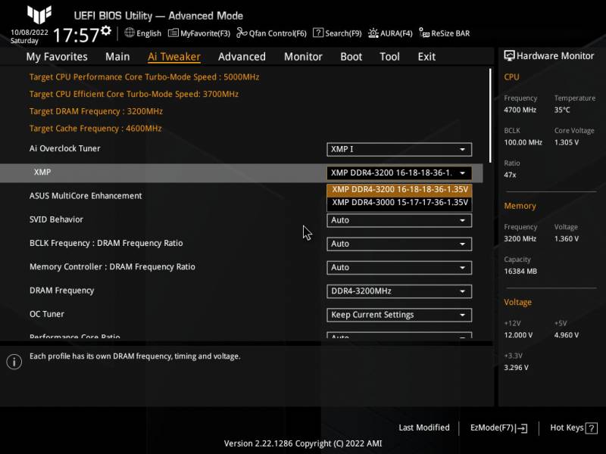Screen dimensions: 606x454
Task: Choose XMP DDR4-3000 15-17-17-36-1.35V option
Action: (x=399, y=203)
